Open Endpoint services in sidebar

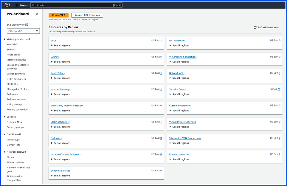tap(16, 99)
